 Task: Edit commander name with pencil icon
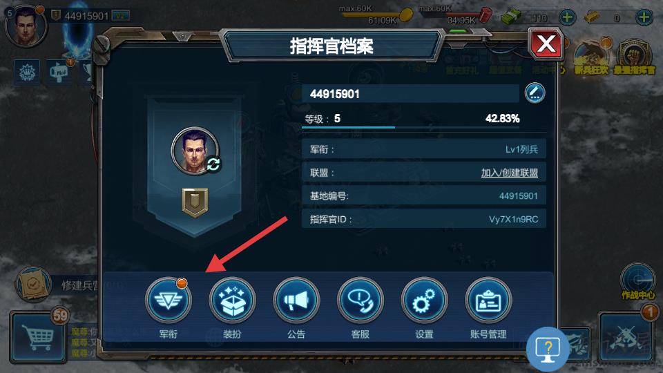coord(535,93)
